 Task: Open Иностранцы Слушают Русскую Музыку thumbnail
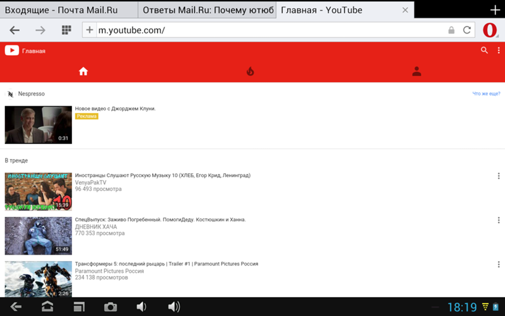[x=39, y=191]
